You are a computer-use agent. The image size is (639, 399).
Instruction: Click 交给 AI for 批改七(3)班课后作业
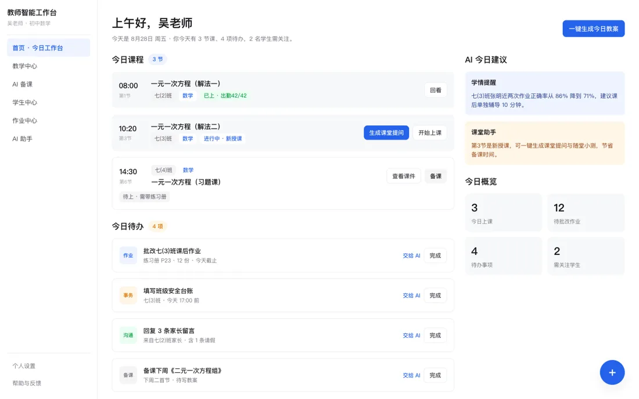(411, 256)
